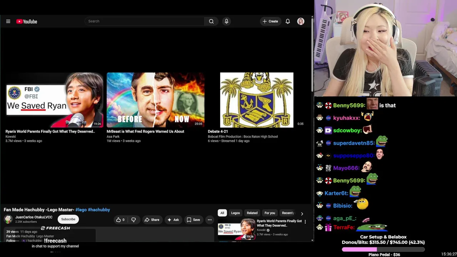Click the Share button
Image resolution: width=457 pixels, height=257 pixels.
(152, 220)
